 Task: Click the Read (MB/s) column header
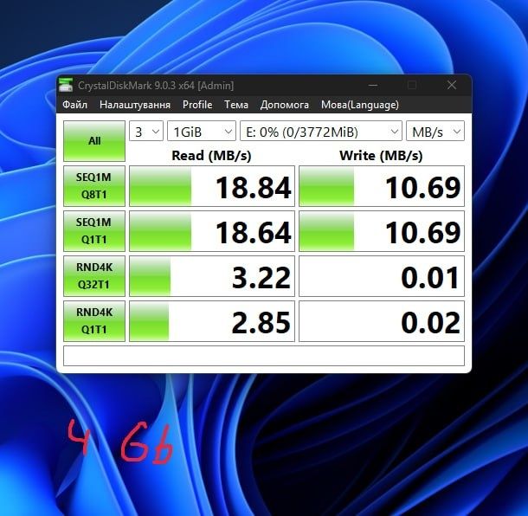pos(211,156)
